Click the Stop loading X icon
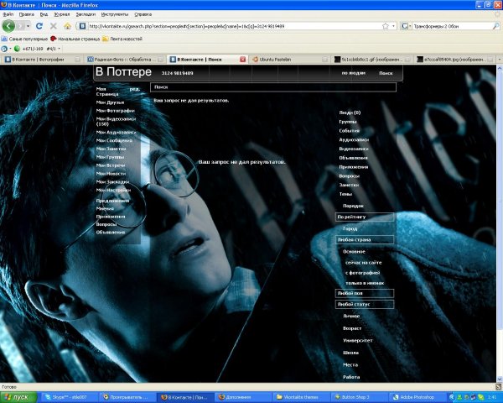 pos(54,26)
